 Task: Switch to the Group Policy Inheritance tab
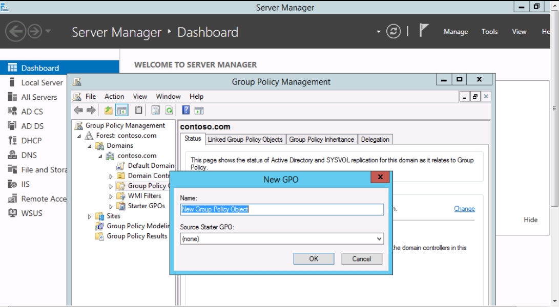321,139
